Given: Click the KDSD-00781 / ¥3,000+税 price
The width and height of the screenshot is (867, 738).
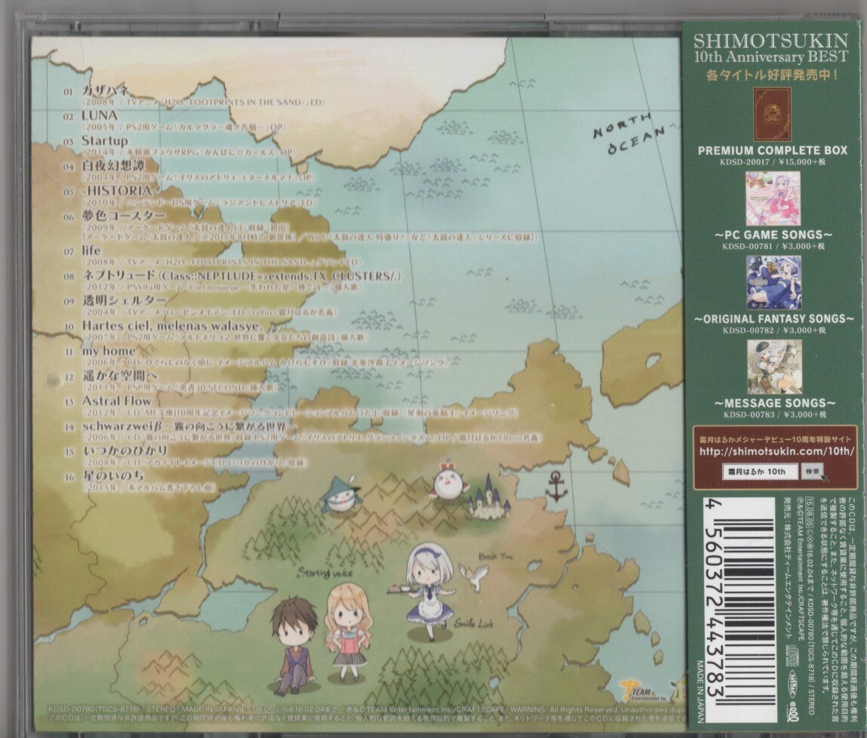Looking at the screenshot, I should tap(773, 246).
